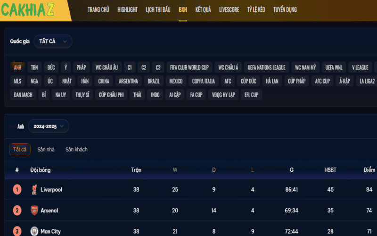
Task: Select the HÀN league filter
Action: pyautogui.click(x=85, y=81)
